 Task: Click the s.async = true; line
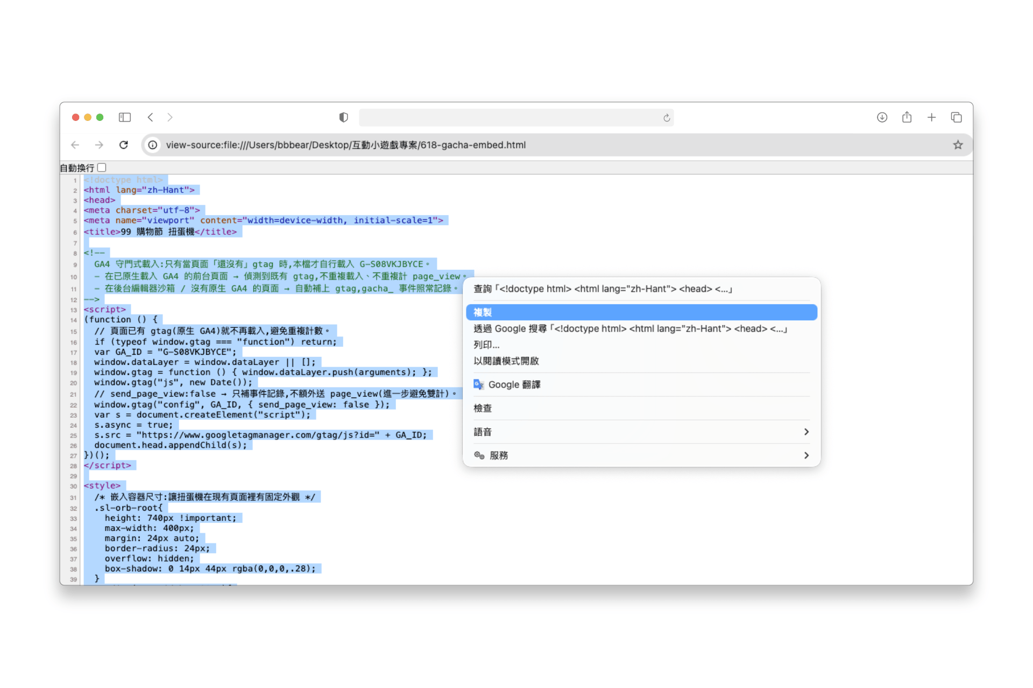coord(133,425)
